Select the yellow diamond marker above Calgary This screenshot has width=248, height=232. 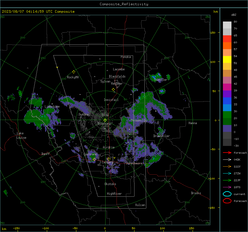[109, 159]
